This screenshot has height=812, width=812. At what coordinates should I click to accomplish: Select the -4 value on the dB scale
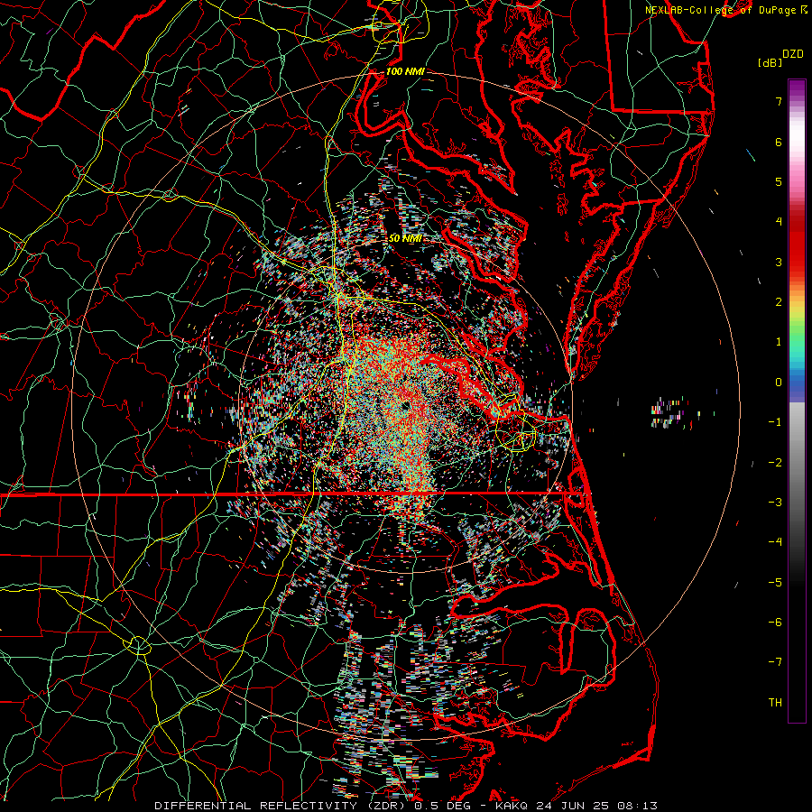coord(775,542)
